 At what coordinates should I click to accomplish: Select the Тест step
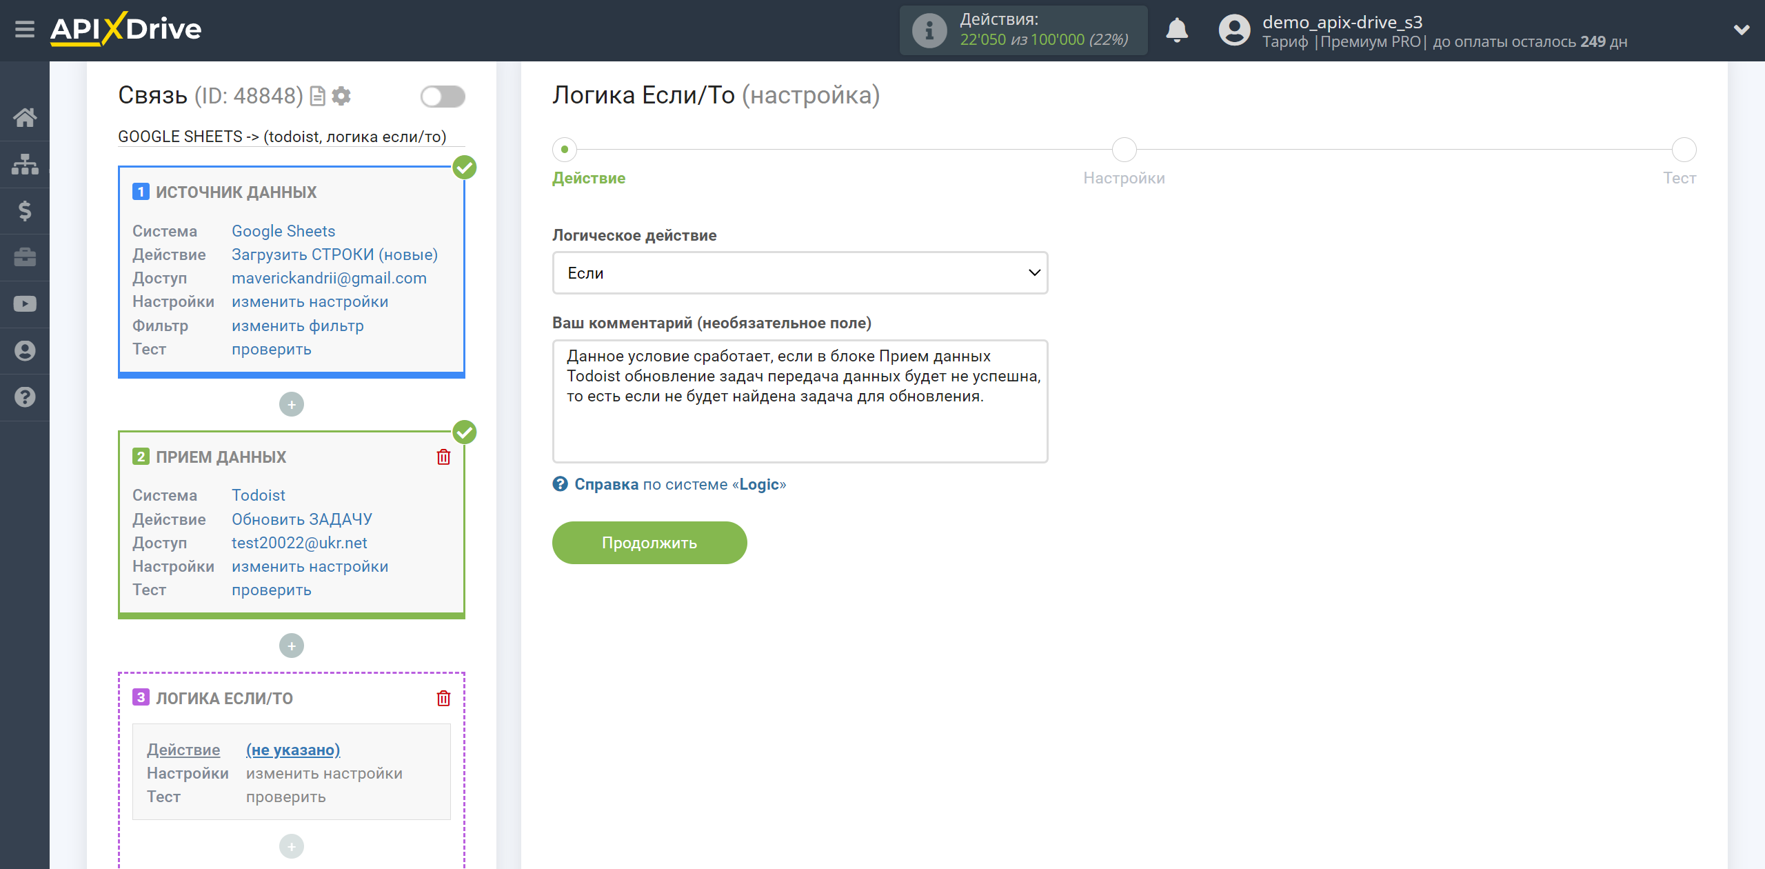(x=1684, y=150)
